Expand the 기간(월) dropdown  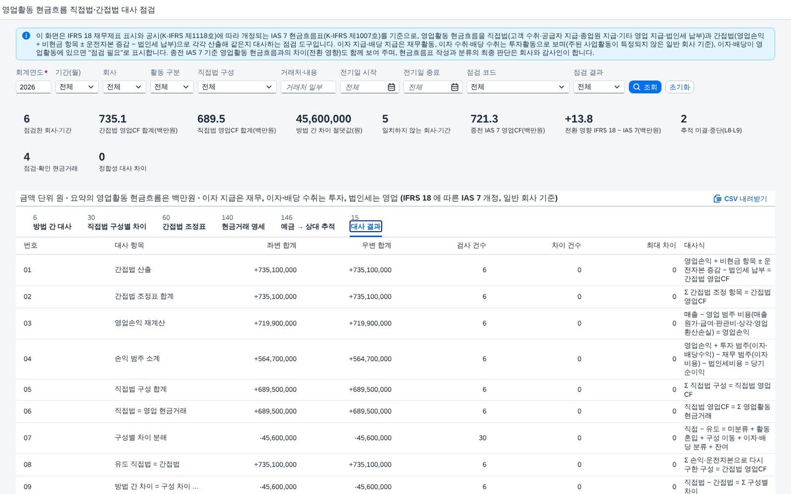(77, 87)
